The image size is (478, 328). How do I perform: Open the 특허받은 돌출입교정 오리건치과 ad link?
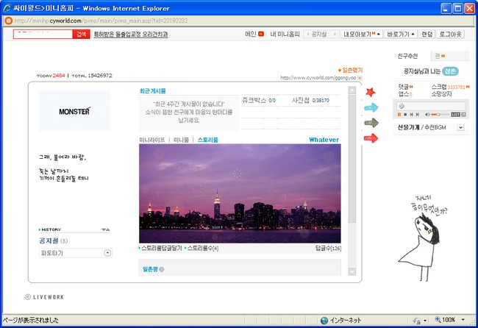point(131,34)
